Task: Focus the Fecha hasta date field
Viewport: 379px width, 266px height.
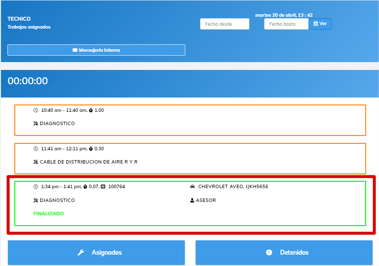Action: click(x=286, y=24)
